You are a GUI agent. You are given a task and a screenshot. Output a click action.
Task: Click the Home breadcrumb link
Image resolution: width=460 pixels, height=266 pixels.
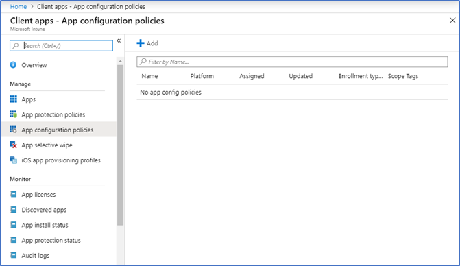(19, 6)
